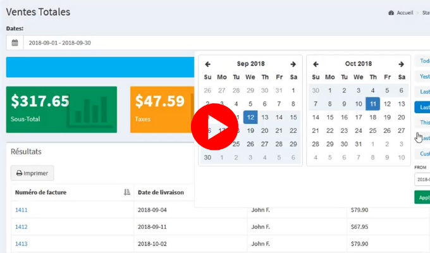Open invoice 1413 link
Screen dimensions: 430x253
coord(21,244)
